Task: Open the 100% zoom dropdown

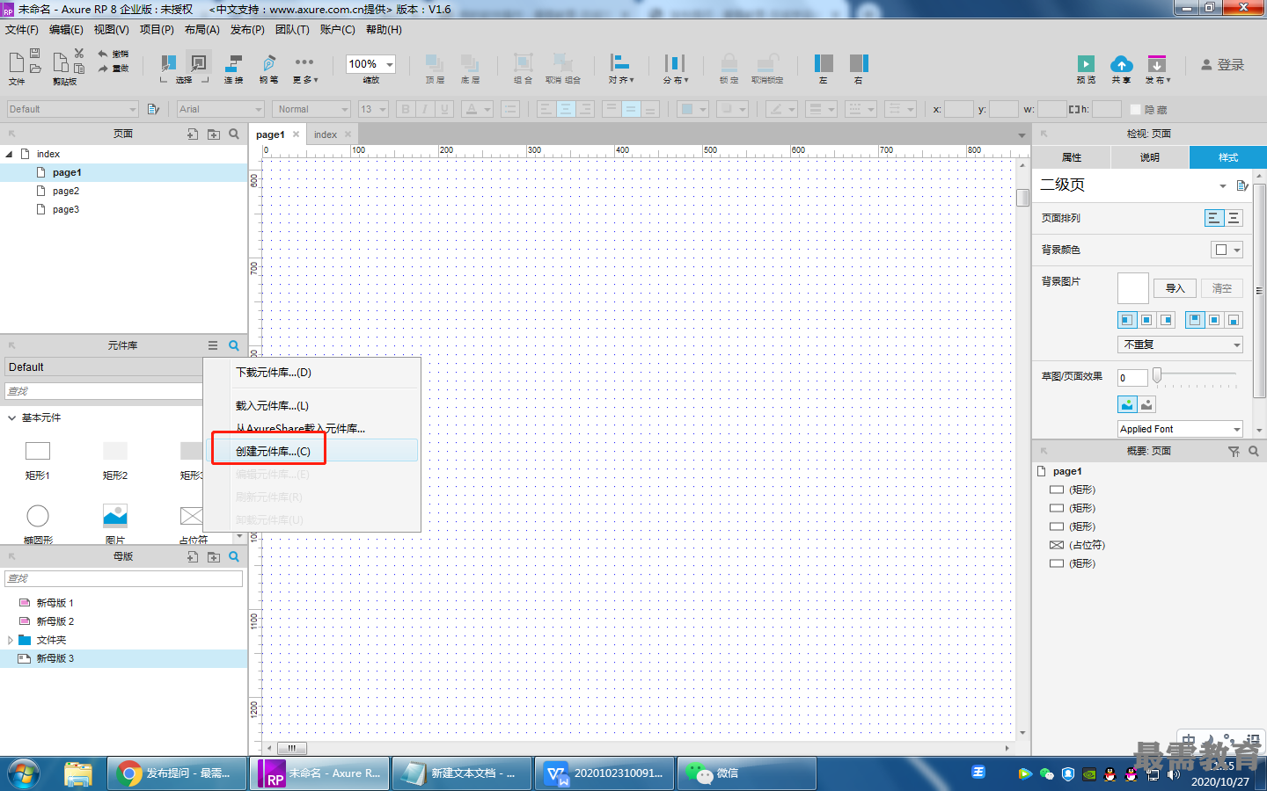Action: coord(389,64)
